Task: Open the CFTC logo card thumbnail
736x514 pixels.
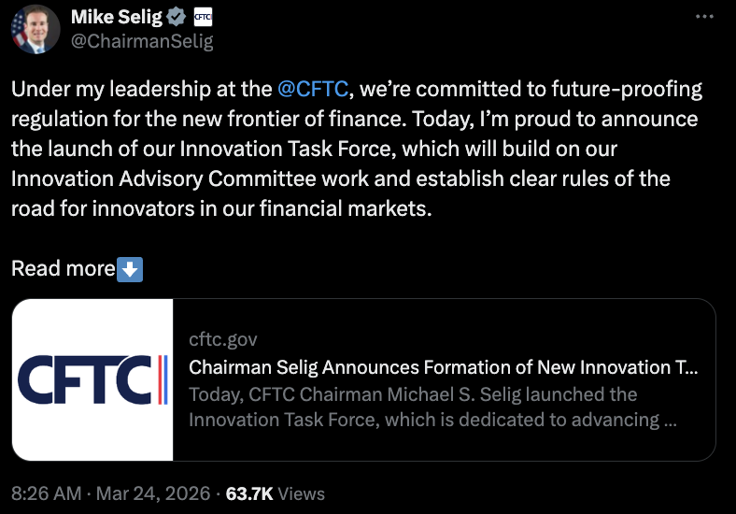Action: [x=92, y=379]
